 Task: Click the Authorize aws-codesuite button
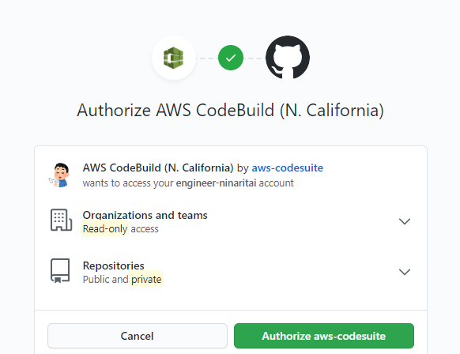coord(324,336)
